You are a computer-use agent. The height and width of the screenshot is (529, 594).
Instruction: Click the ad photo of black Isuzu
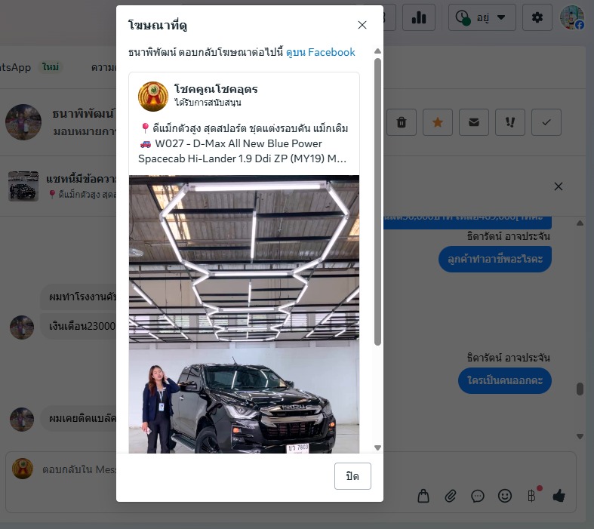pos(244,314)
